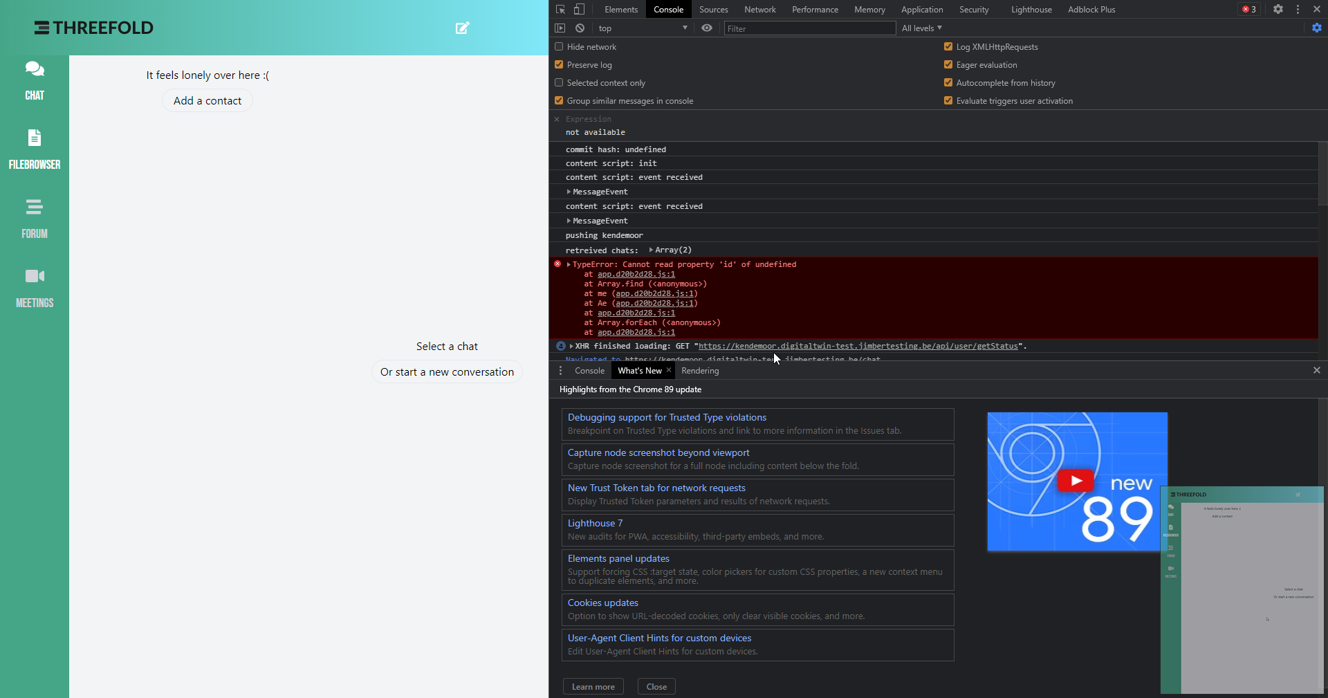This screenshot has width=1328, height=698.
Task: Toggle Selected context only checkbox
Action: [x=559, y=82]
